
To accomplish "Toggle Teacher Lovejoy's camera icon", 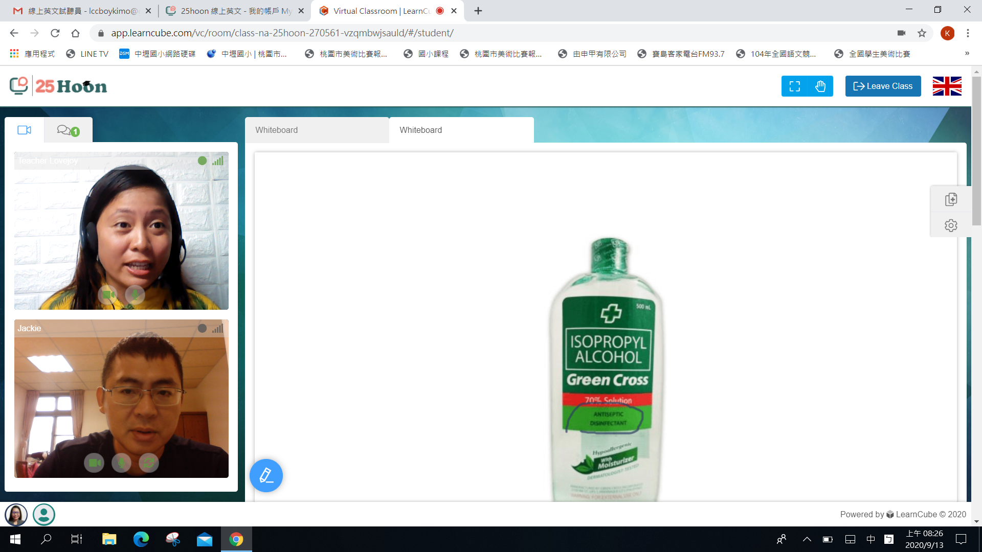I will pyautogui.click(x=108, y=294).
